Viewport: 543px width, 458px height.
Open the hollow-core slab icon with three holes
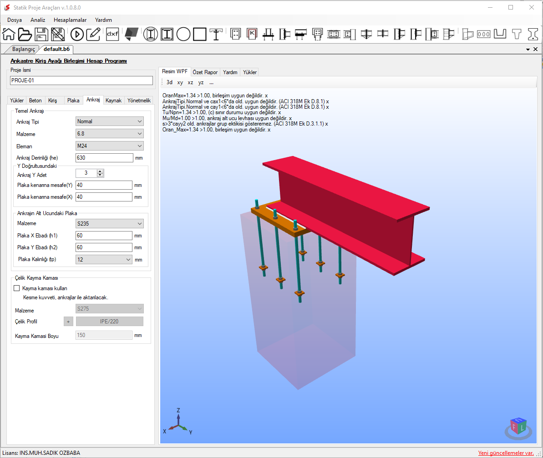pos(484,34)
